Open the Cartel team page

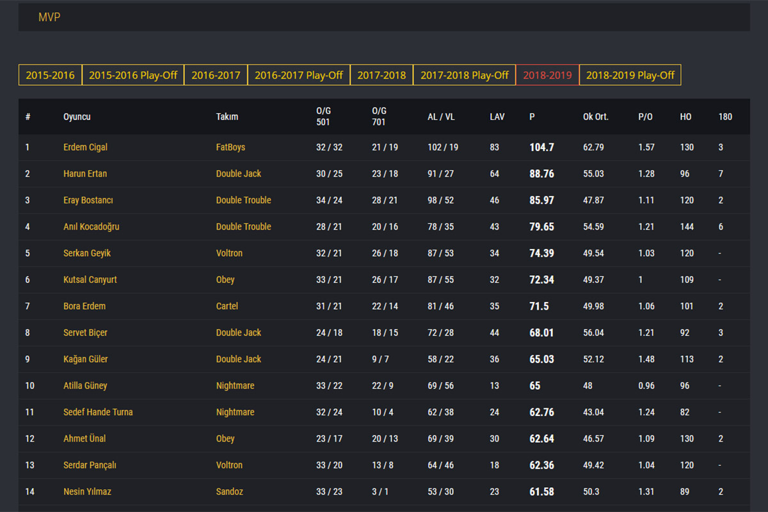[227, 306]
